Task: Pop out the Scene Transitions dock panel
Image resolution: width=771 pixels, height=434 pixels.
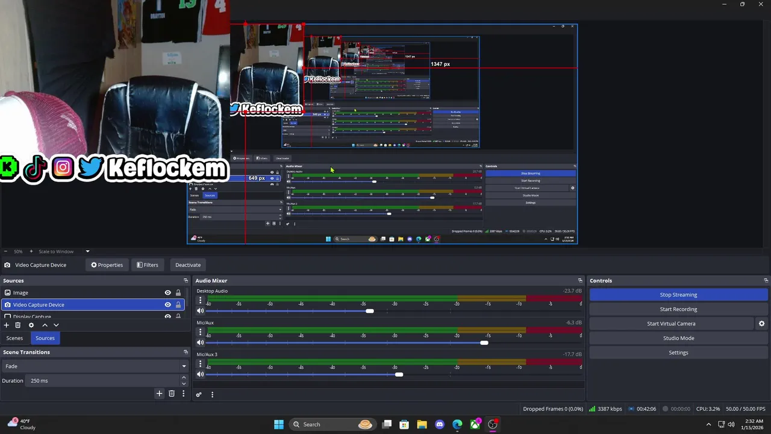Action: coord(186,352)
